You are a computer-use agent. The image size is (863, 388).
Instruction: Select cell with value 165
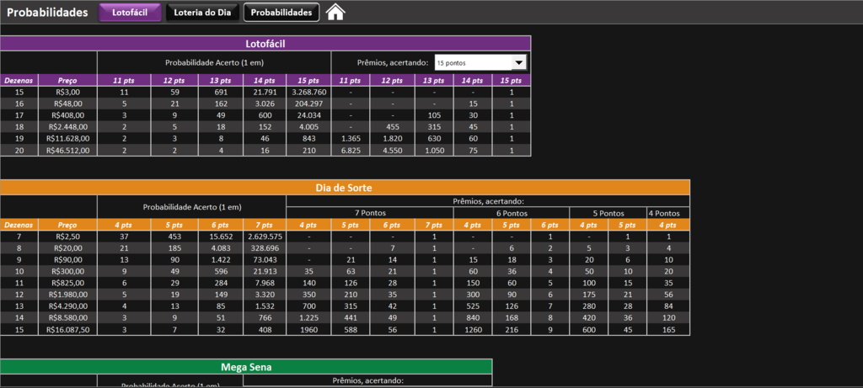pos(668,328)
